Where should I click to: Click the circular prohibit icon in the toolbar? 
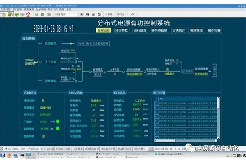coord(99,14)
